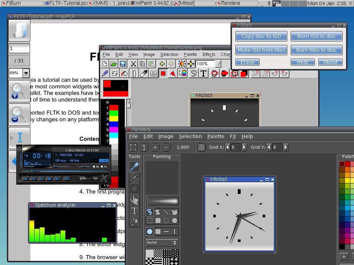
Task: Open the FX menu in Rendera
Action: click(233, 136)
